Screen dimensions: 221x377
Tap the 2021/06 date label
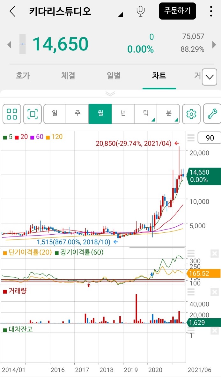click(199, 370)
